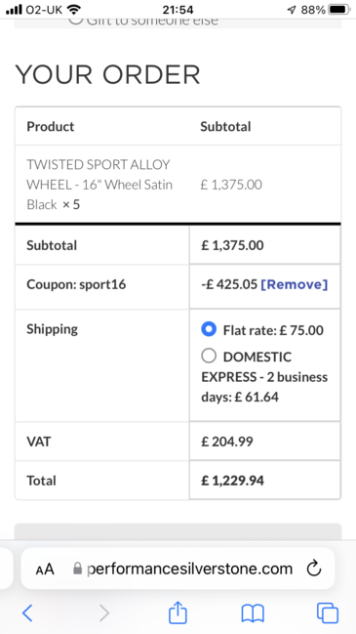The width and height of the screenshot is (356, 634).
Task: Reload the page with refresh icon
Action: pyautogui.click(x=314, y=569)
